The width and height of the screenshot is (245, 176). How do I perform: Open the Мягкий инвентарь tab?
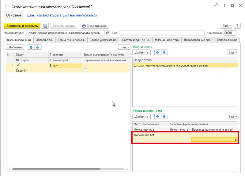167,40
